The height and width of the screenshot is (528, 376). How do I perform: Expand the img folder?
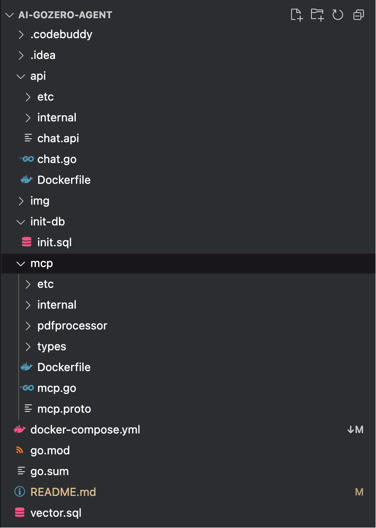(21, 201)
